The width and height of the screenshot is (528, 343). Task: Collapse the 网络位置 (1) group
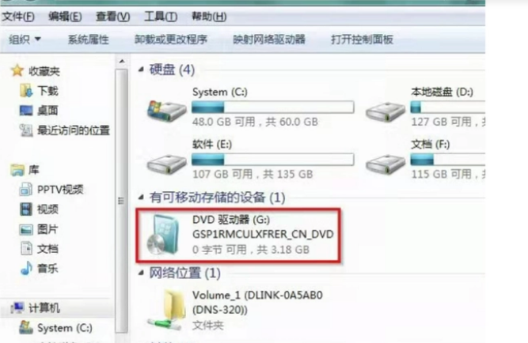click(x=141, y=273)
